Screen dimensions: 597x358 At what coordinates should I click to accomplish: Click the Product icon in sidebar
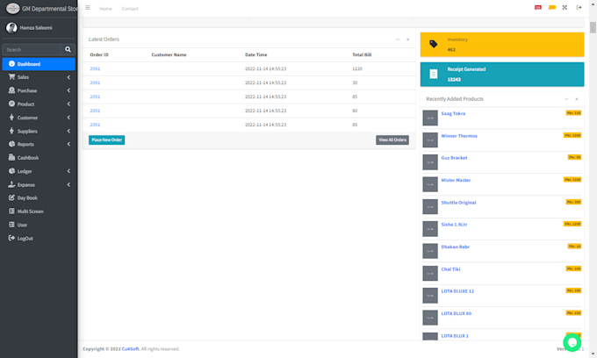click(11, 104)
